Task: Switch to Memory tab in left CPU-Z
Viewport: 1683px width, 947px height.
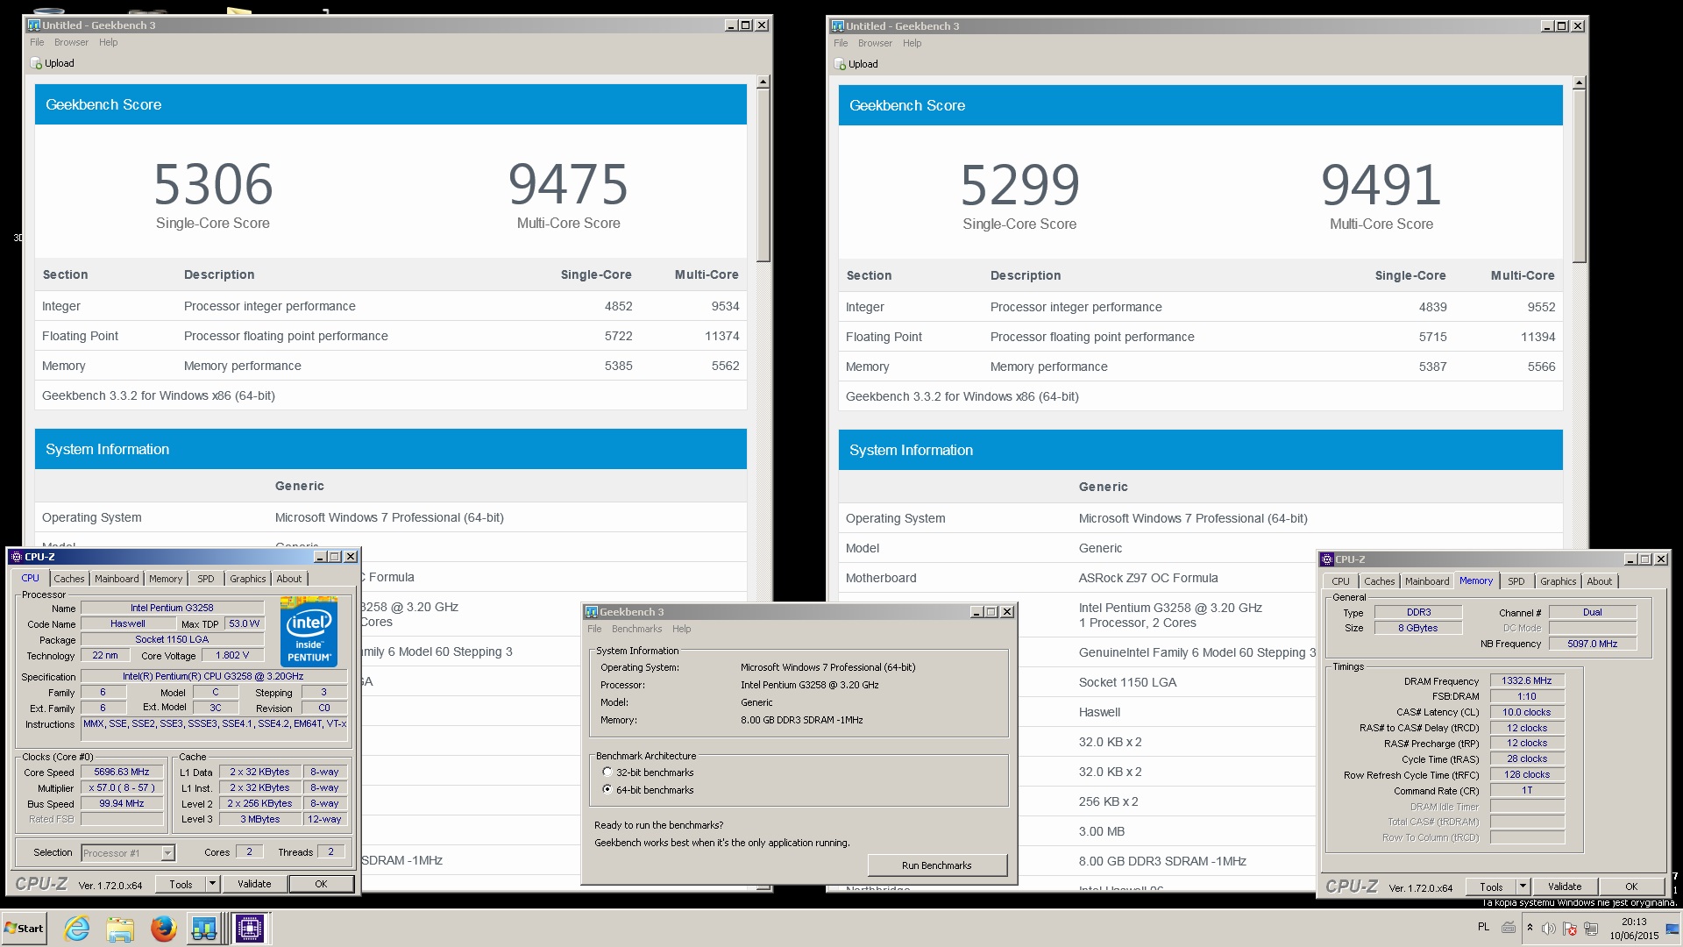Action: [166, 579]
